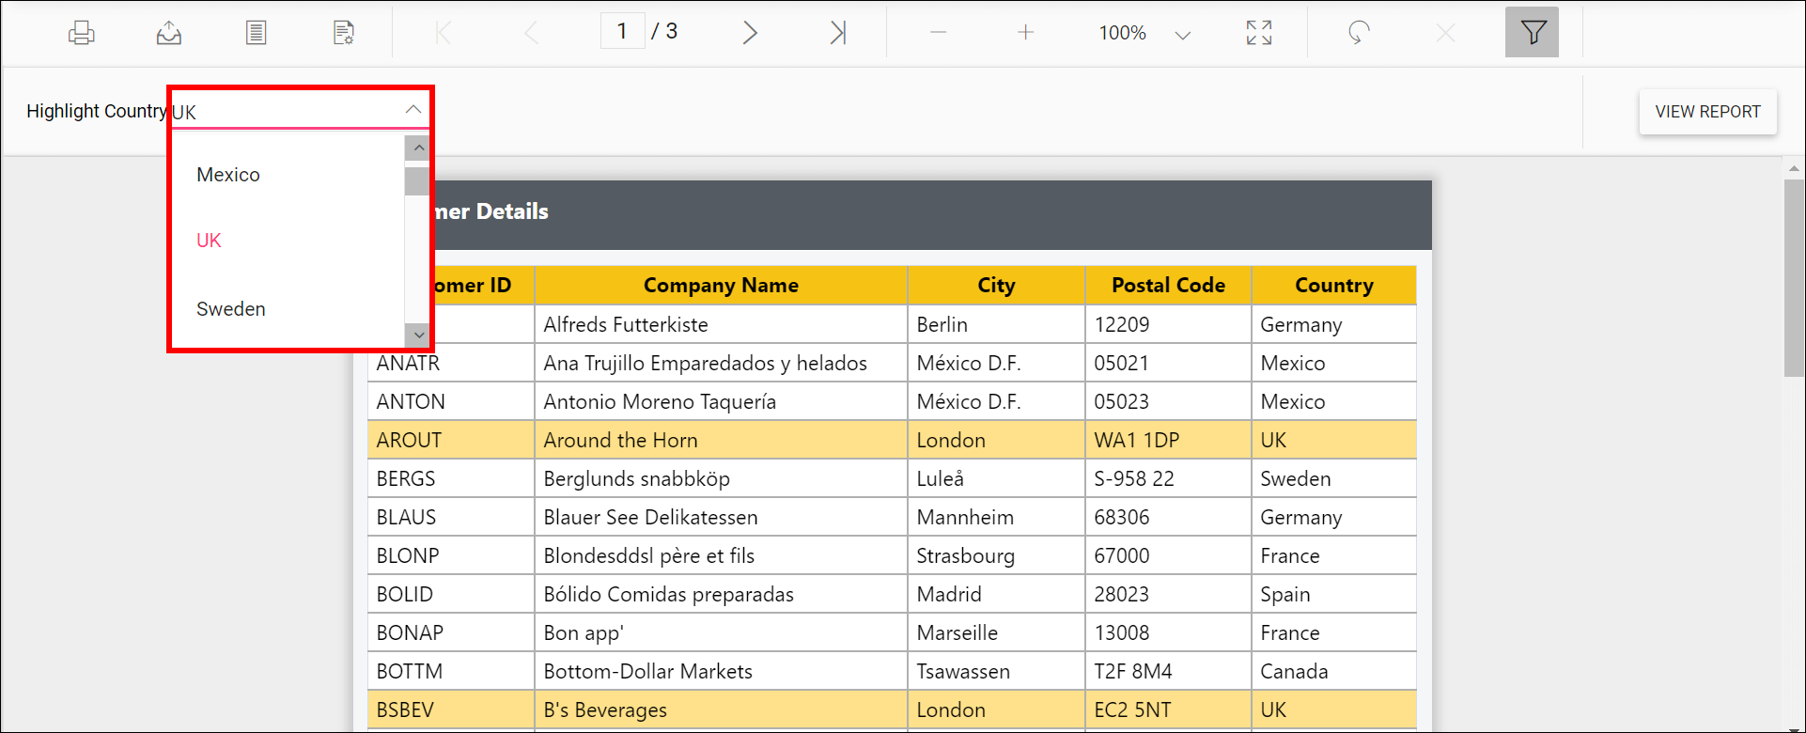Click the AROUT customer ID cell
The height and width of the screenshot is (733, 1806).
click(x=451, y=440)
